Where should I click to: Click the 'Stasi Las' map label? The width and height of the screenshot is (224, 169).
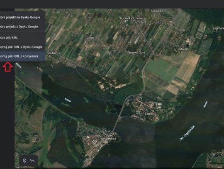coord(157,11)
